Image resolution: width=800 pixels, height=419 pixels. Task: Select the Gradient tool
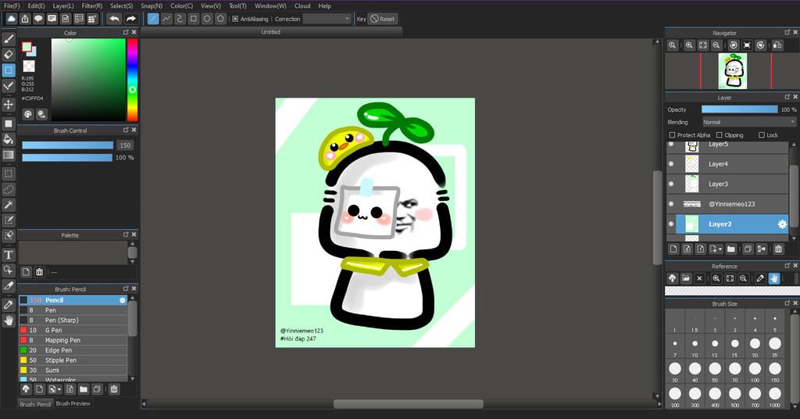9,155
